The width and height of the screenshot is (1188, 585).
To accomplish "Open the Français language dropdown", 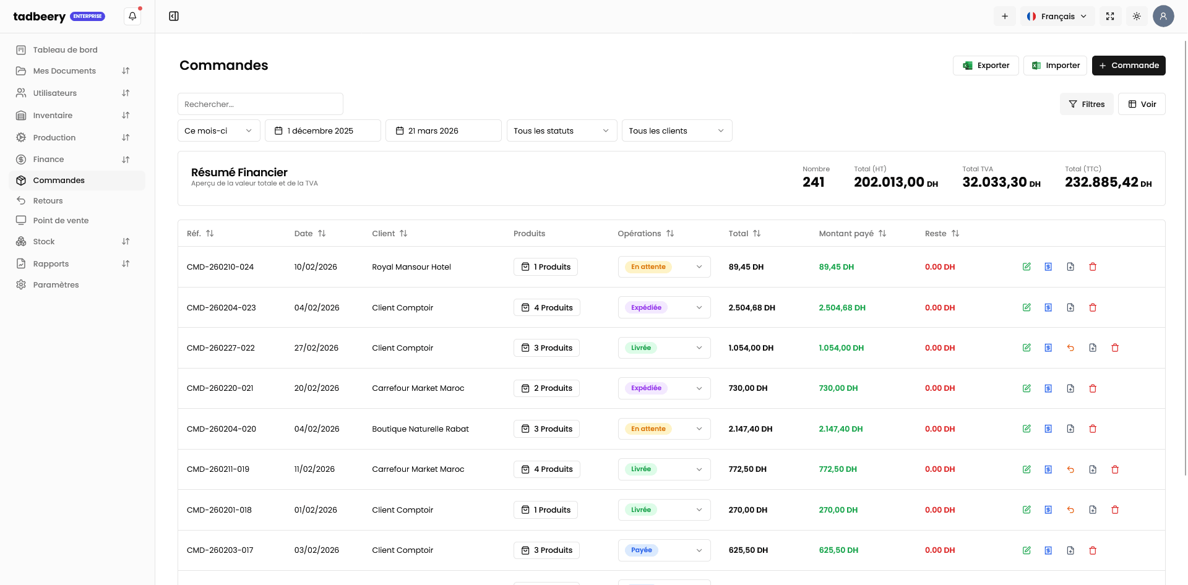I will (x=1057, y=17).
